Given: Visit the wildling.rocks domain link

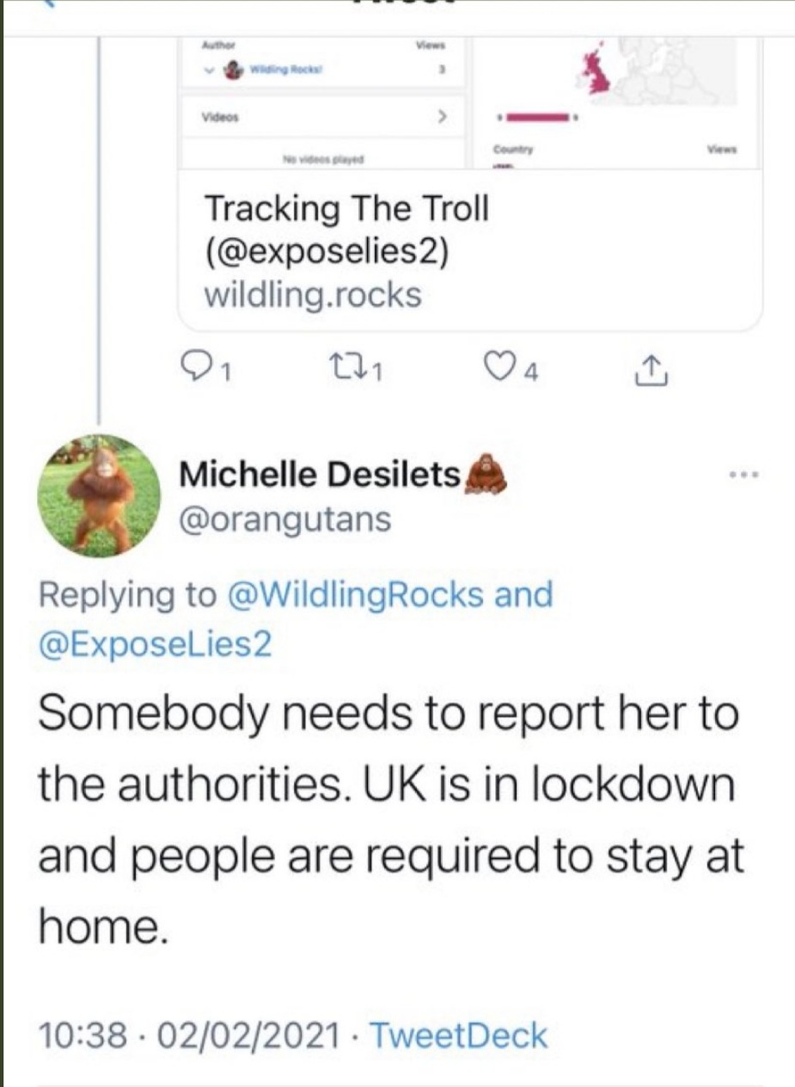Looking at the screenshot, I should pyautogui.click(x=313, y=295).
